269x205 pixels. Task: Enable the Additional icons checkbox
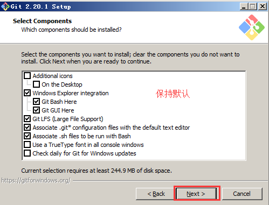pyautogui.click(x=27, y=76)
